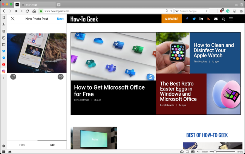Reset the page zoom level
Image resolution: width=245 pixels, height=154 pixels.
pyautogui.click(x=205, y=152)
